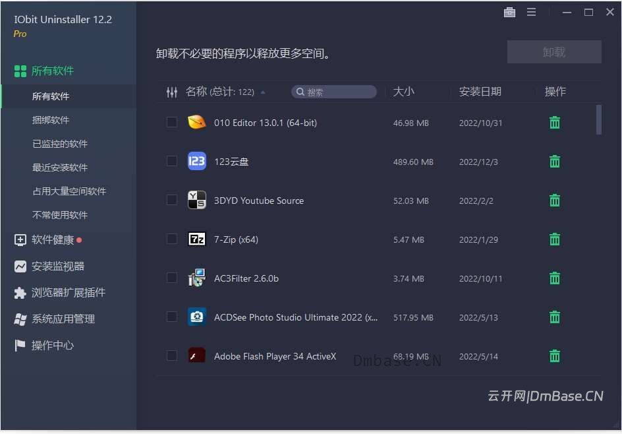The width and height of the screenshot is (622, 434).
Task: Select the 010 Editor 13.0.1 (64-bit) name
Action: click(266, 123)
